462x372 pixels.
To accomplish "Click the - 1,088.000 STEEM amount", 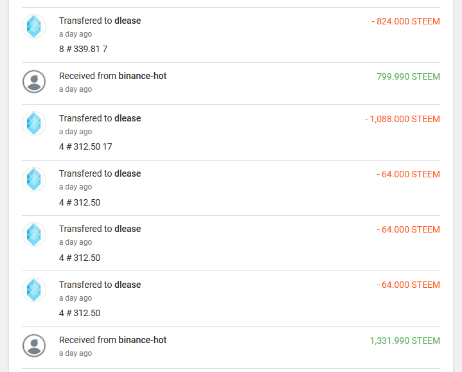I will point(402,119).
